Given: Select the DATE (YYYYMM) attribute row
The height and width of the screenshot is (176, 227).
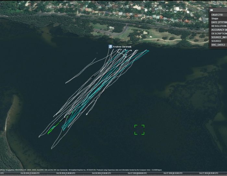Looking at the screenshot, I should click(218, 22).
